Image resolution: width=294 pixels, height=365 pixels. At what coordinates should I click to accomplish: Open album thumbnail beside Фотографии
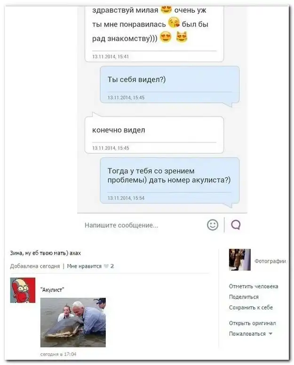[x=239, y=259]
